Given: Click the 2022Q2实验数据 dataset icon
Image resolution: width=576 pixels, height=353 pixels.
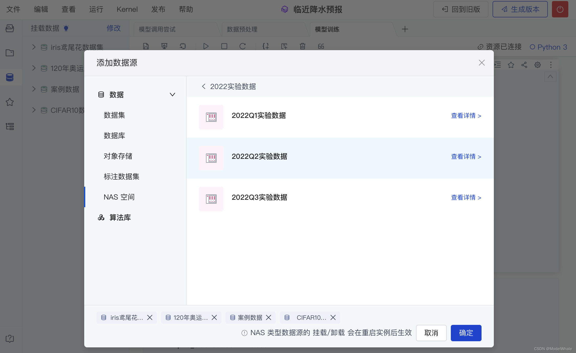Looking at the screenshot, I should 211,158.
